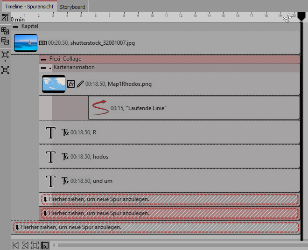Click the T text icon of hodos track
The image size is (308, 250).
(51, 157)
